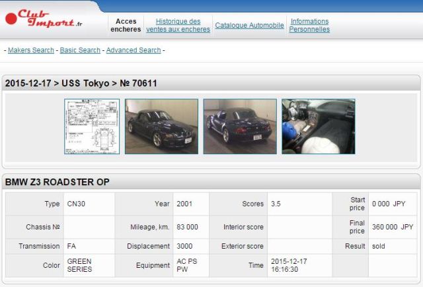Open the auction sheet thumbnail
This screenshot has height=287, width=423.
(x=92, y=126)
